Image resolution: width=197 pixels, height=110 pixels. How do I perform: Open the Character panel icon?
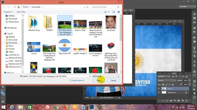click(195, 62)
